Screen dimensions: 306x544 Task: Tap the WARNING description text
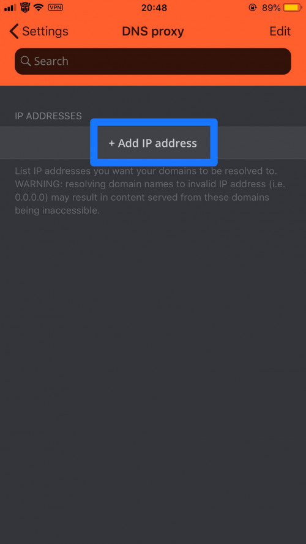150,191
